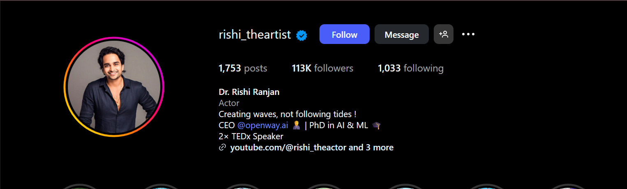627x189 pixels.
Task: Open the similar accounts suggestions icon
Action: coord(443,35)
